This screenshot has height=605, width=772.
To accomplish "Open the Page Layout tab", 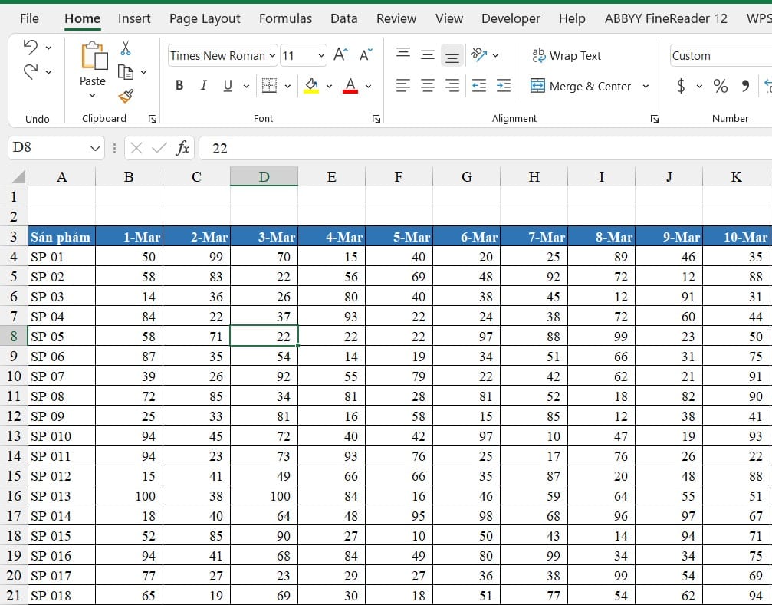I will [x=205, y=18].
